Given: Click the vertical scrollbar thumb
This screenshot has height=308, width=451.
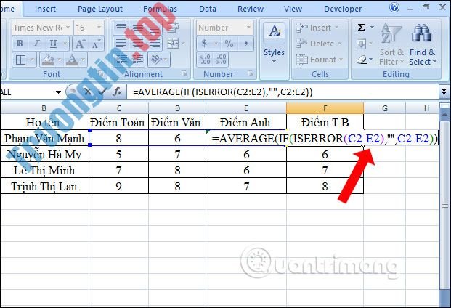Looking at the screenshot, I should [445, 205].
